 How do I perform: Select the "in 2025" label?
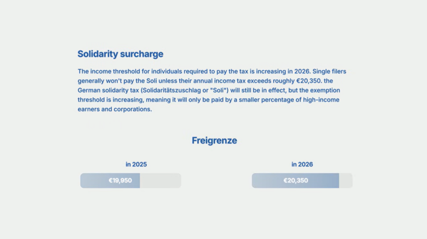point(136,164)
